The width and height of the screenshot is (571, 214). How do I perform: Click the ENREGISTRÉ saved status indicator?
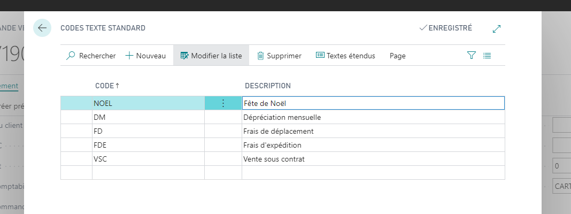point(446,28)
